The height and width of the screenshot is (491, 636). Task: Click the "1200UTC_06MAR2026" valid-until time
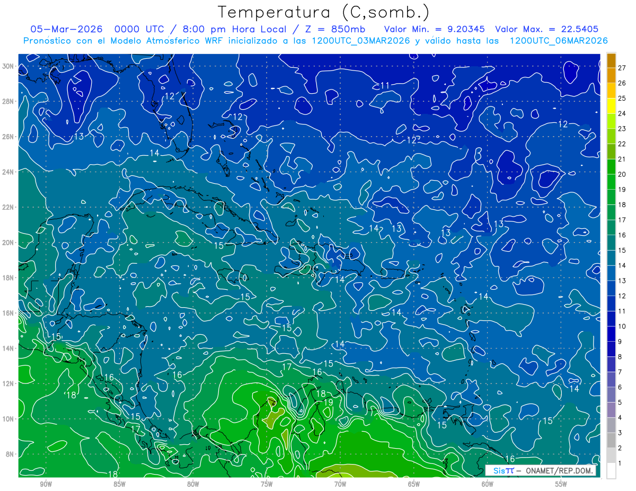558,41
